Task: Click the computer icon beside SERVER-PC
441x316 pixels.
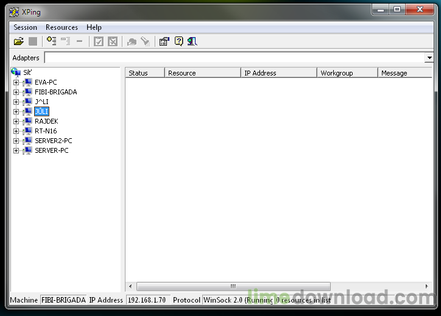Action: pyautogui.click(x=27, y=150)
